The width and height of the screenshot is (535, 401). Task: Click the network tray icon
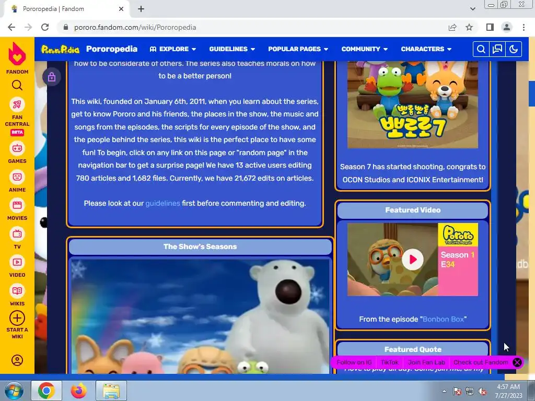470,391
